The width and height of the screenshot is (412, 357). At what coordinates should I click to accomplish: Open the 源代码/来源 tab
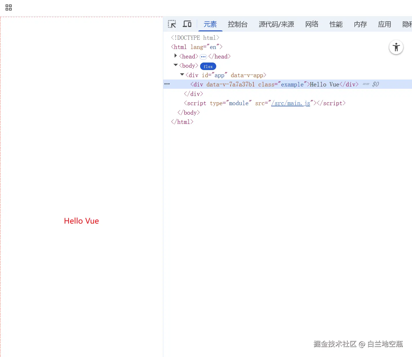(x=276, y=24)
